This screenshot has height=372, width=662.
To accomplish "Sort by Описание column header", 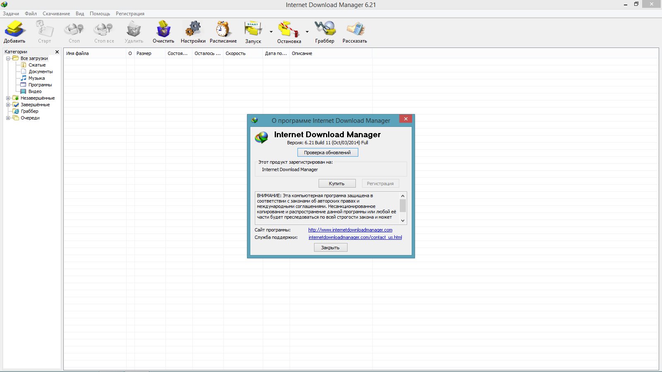I will (331, 53).
